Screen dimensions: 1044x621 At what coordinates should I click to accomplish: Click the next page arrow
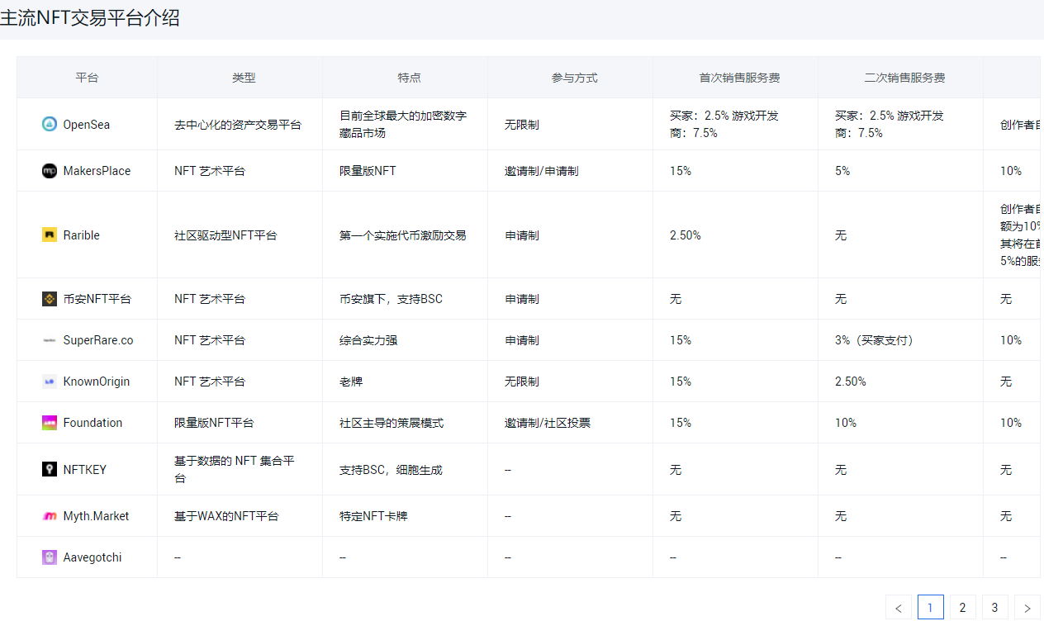point(1027,608)
